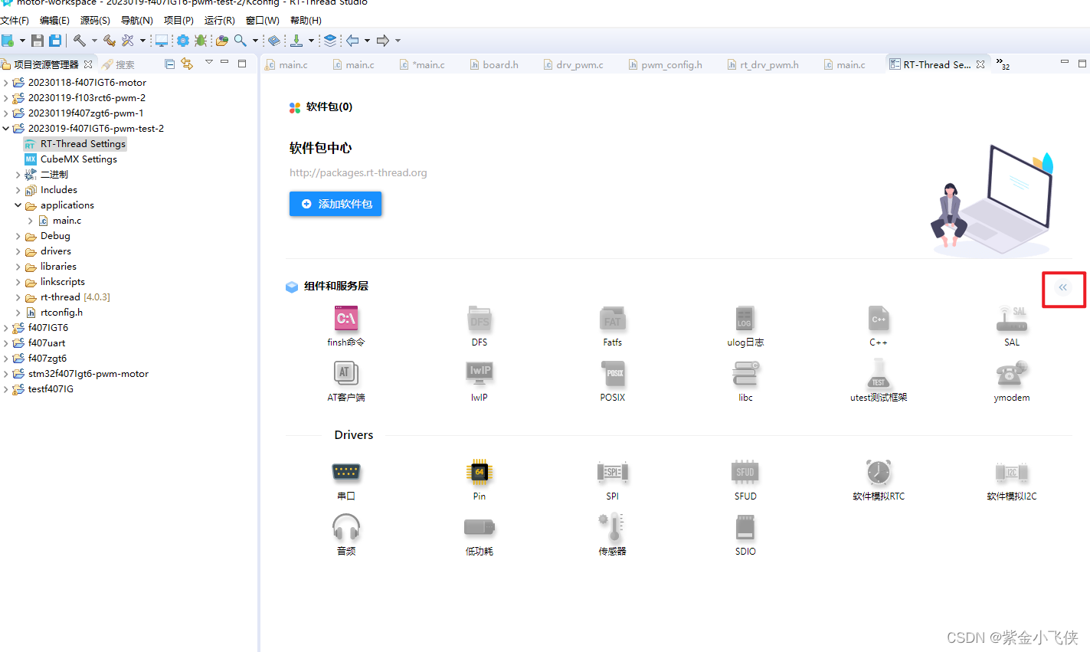Switch to the board.h tab
The image size is (1090, 652).
[x=494, y=65]
